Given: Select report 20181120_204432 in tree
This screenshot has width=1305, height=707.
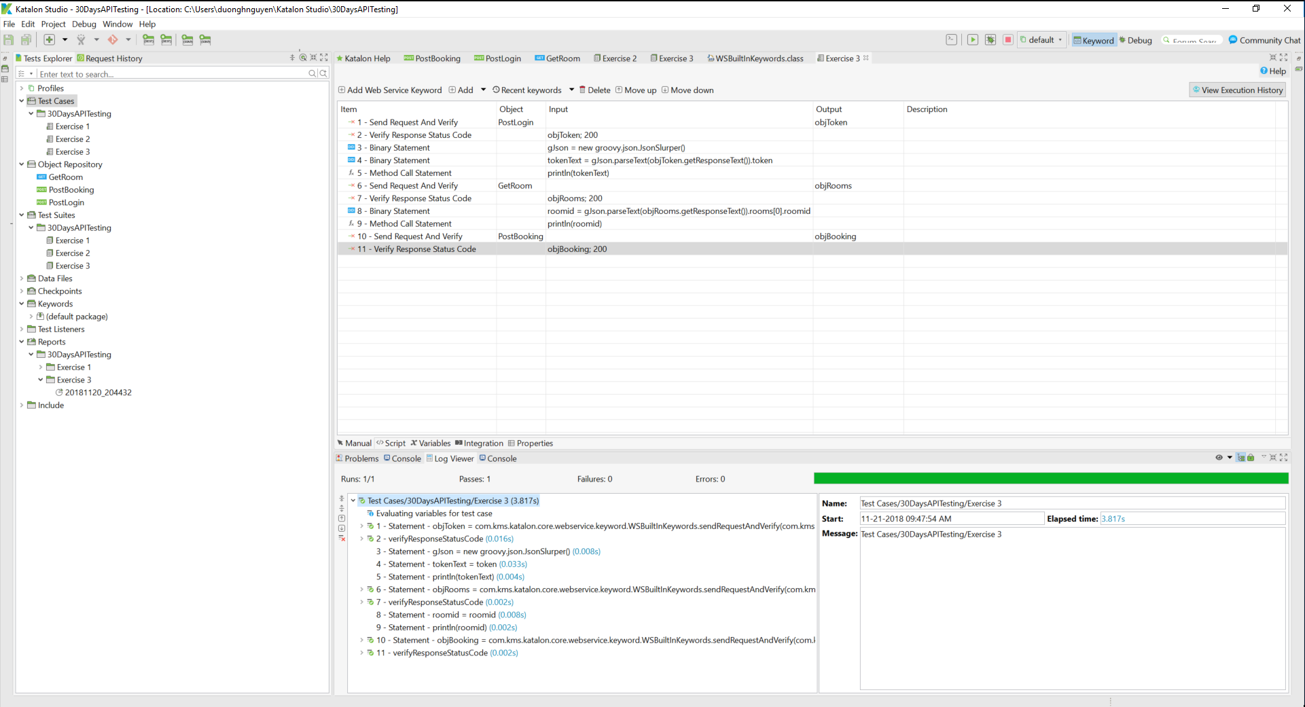Looking at the screenshot, I should (x=94, y=393).
